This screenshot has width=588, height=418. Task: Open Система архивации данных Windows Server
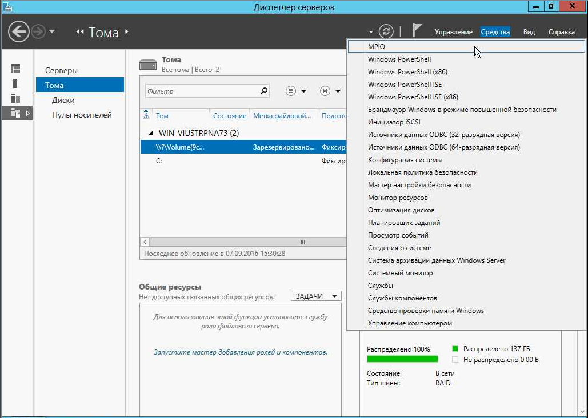[x=466, y=260]
